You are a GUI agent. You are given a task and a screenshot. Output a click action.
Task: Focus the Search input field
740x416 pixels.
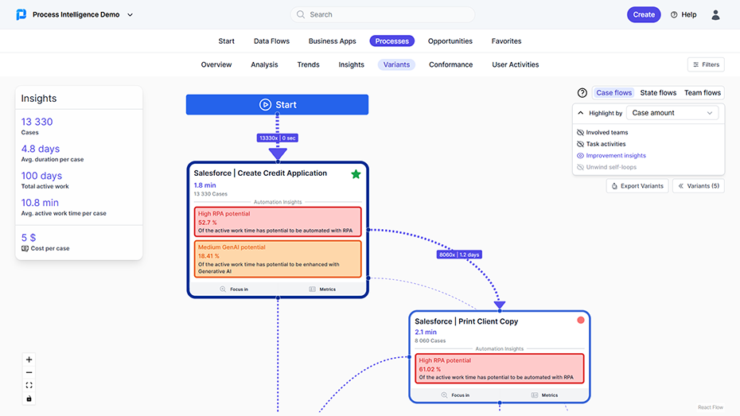(x=382, y=14)
